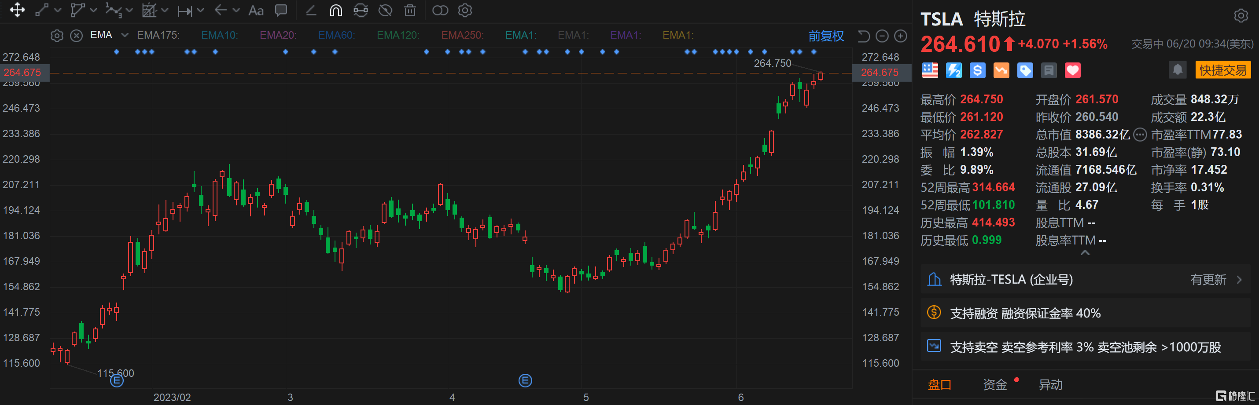Select the Aa text annotation tool
This screenshot has height=405, width=1259.
tap(256, 10)
